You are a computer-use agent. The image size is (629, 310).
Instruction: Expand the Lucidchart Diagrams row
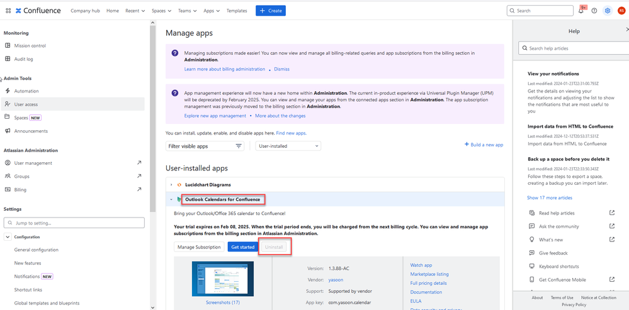point(171,185)
